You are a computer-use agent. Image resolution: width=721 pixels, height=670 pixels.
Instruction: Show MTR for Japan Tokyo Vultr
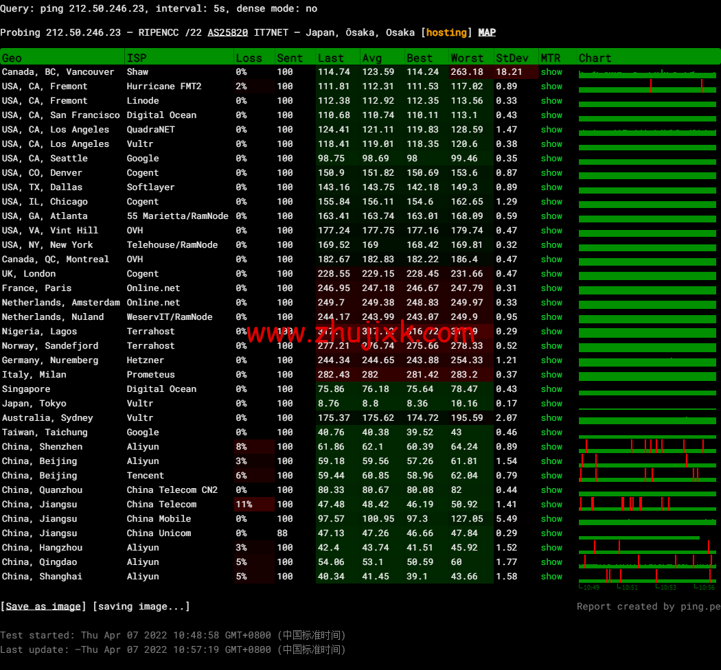pos(551,404)
